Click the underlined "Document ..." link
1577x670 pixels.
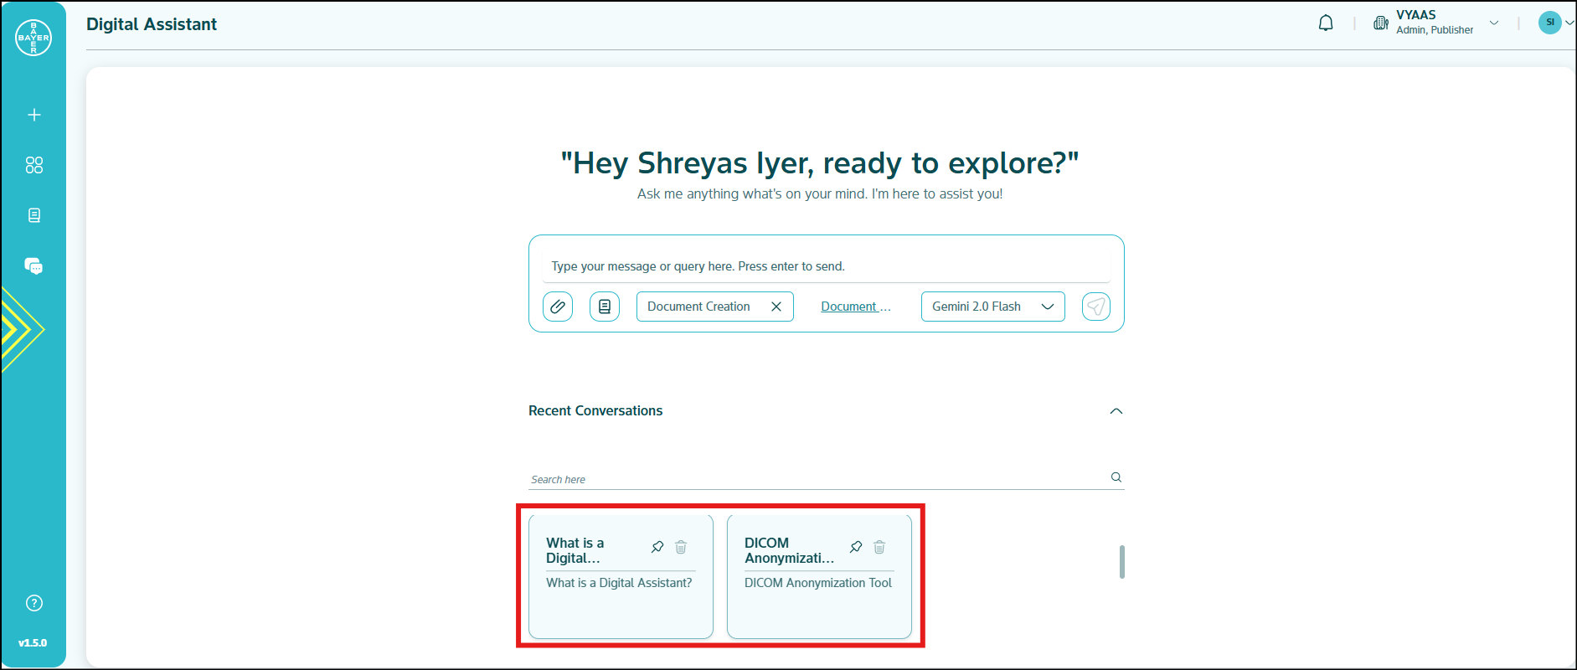pos(855,307)
